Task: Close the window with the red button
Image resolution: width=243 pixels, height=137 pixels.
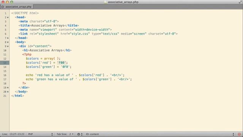Action: pos(3,2)
